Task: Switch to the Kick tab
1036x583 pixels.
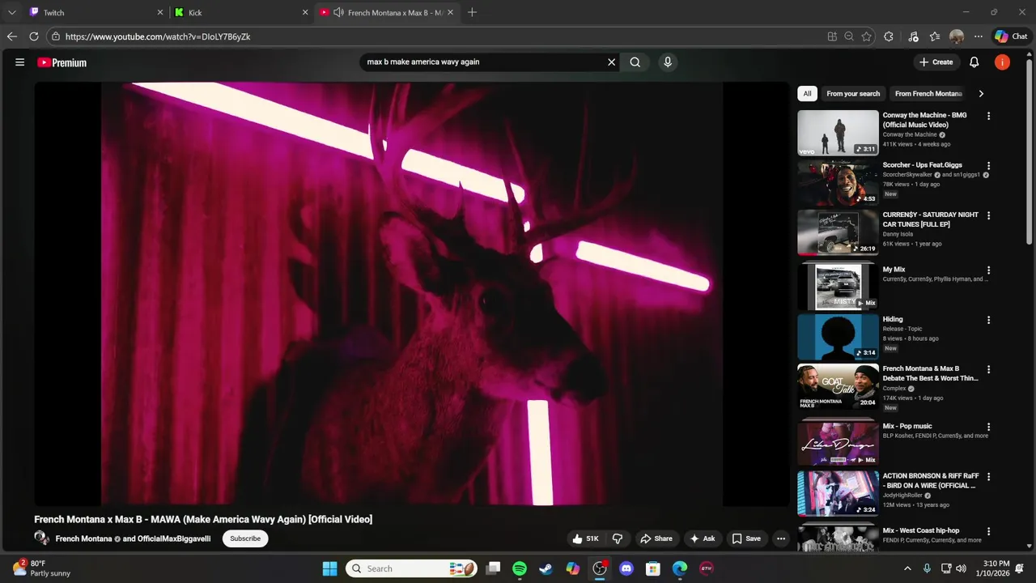Action: [x=241, y=12]
